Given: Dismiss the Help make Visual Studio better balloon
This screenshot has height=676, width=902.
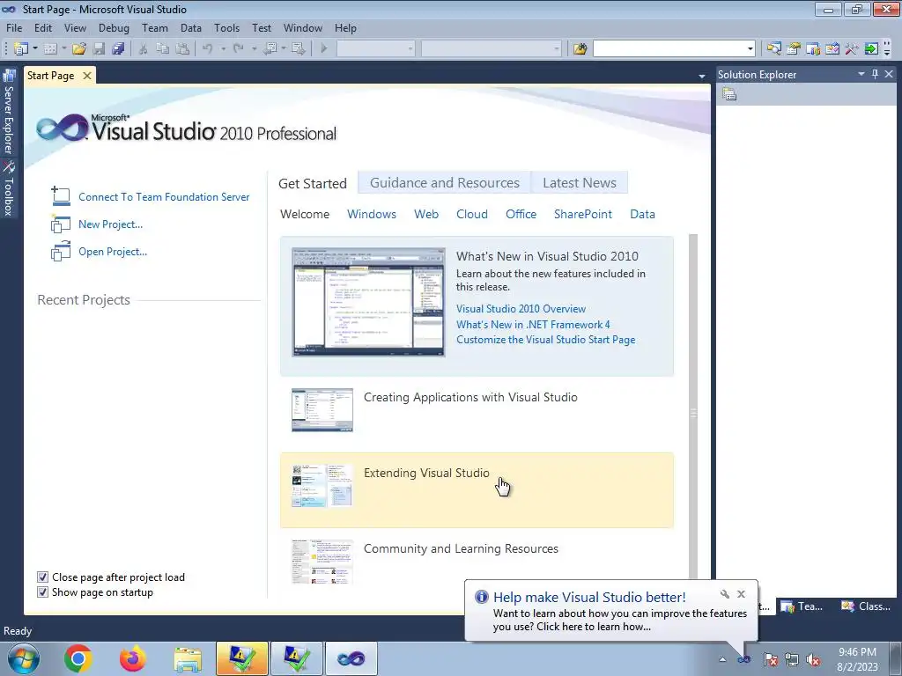Looking at the screenshot, I should click(742, 594).
